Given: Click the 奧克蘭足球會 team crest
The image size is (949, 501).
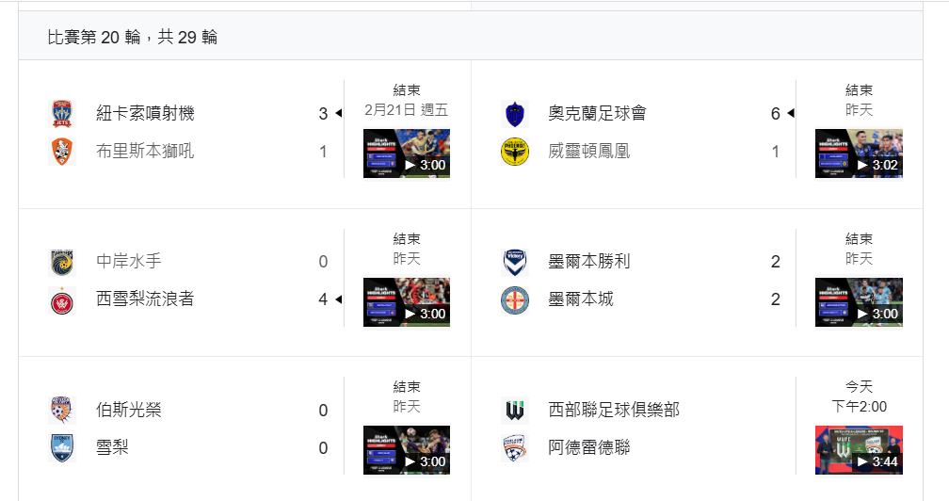Looking at the screenshot, I should [514, 114].
